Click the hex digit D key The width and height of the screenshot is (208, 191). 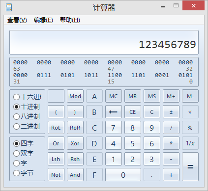[x=94, y=143]
